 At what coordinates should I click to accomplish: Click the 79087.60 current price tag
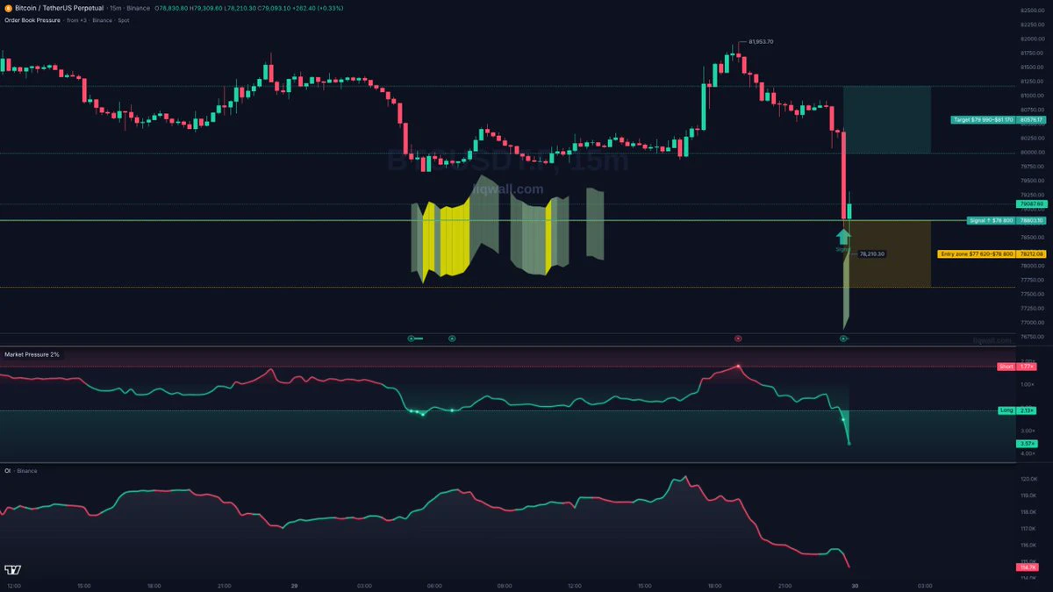(x=1032, y=204)
